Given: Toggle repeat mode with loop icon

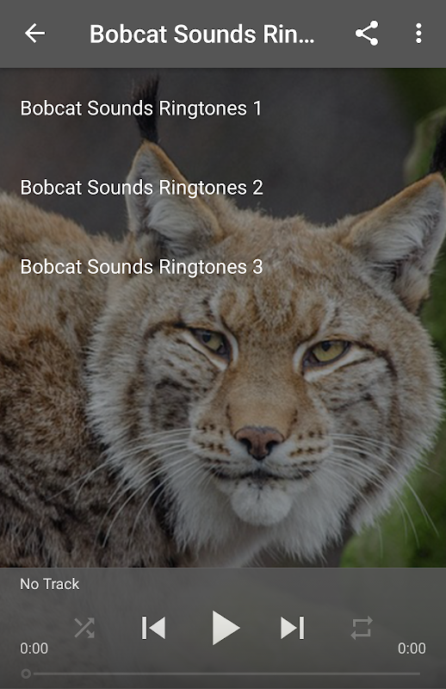Looking at the screenshot, I should click(362, 628).
